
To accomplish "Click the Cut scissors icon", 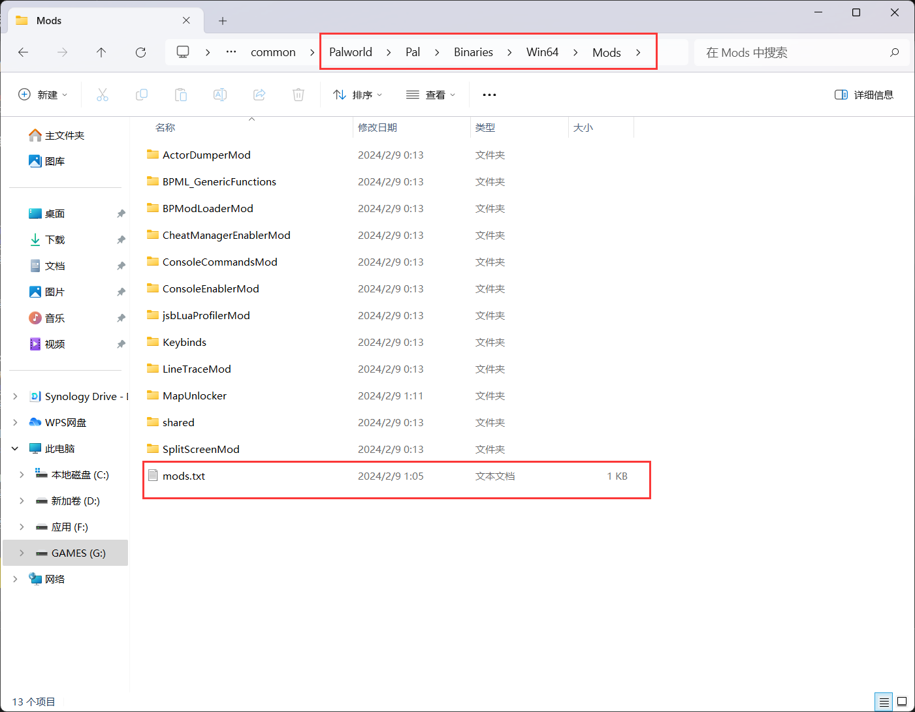I will (103, 95).
